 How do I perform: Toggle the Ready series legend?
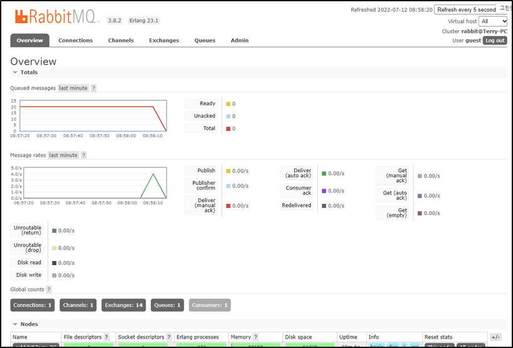201,103
